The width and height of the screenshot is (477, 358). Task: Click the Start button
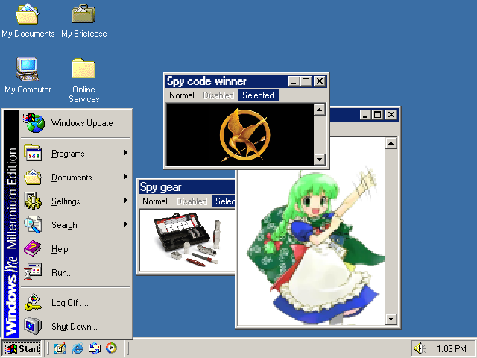pos(22,348)
